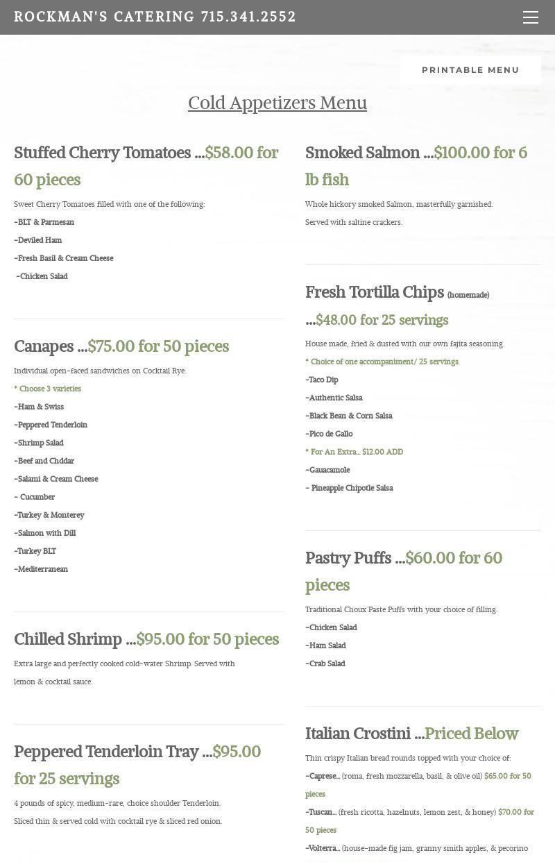
Task: Click the Crab Salad filling option
Action: tap(326, 664)
